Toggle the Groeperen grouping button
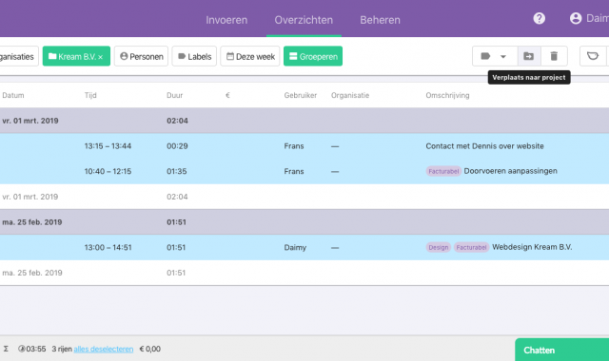The height and width of the screenshot is (361, 609). click(313, 56)
